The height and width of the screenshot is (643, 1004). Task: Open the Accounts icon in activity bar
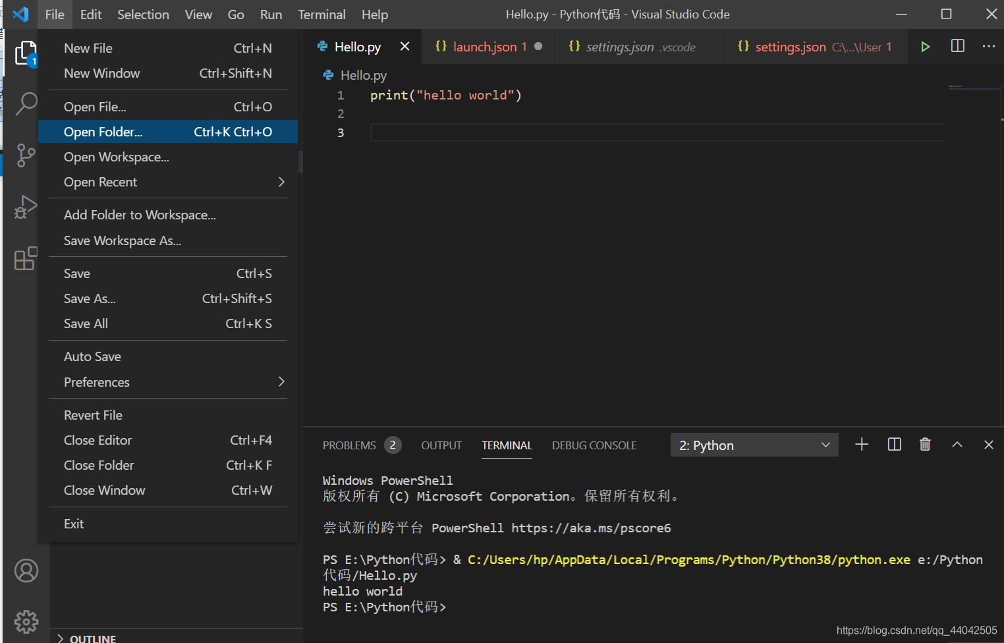[x=26, y=571]
